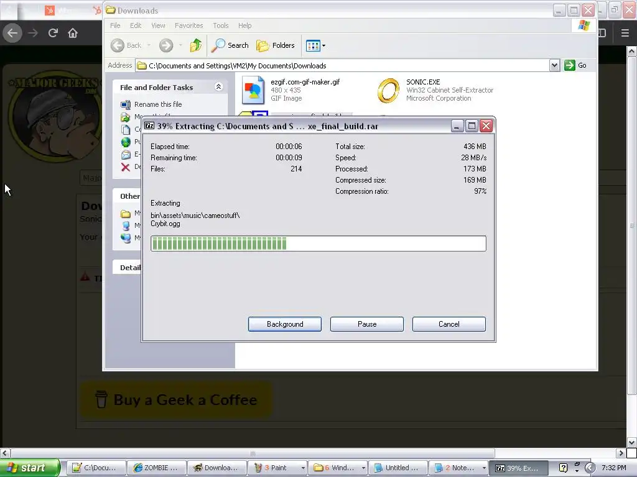Open the View menu

(158, 25)
